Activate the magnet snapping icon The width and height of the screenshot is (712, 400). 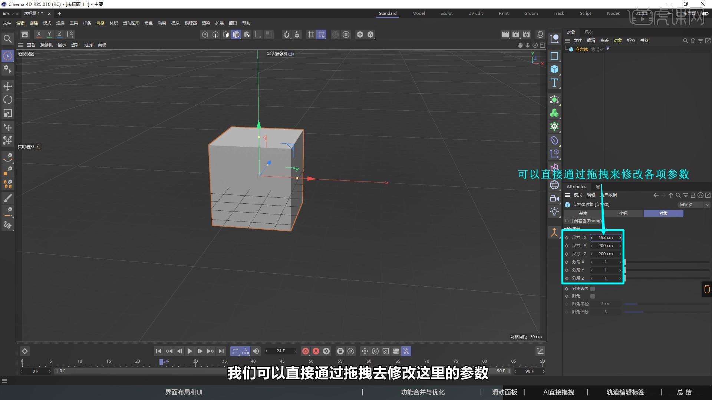pos(286,34)
